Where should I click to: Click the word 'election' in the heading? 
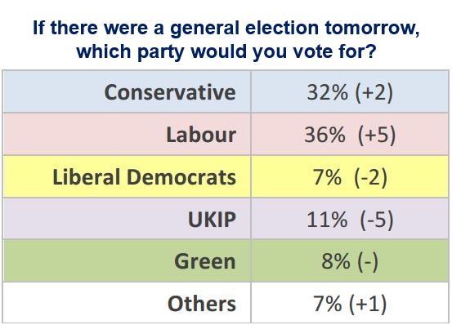282,28
